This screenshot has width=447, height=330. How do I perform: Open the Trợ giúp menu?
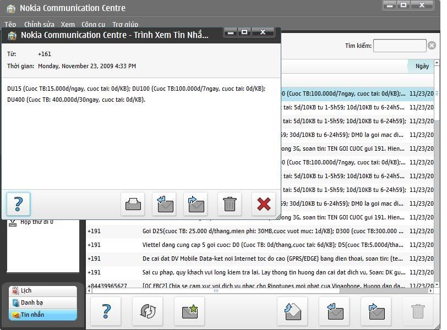point(125,25)
